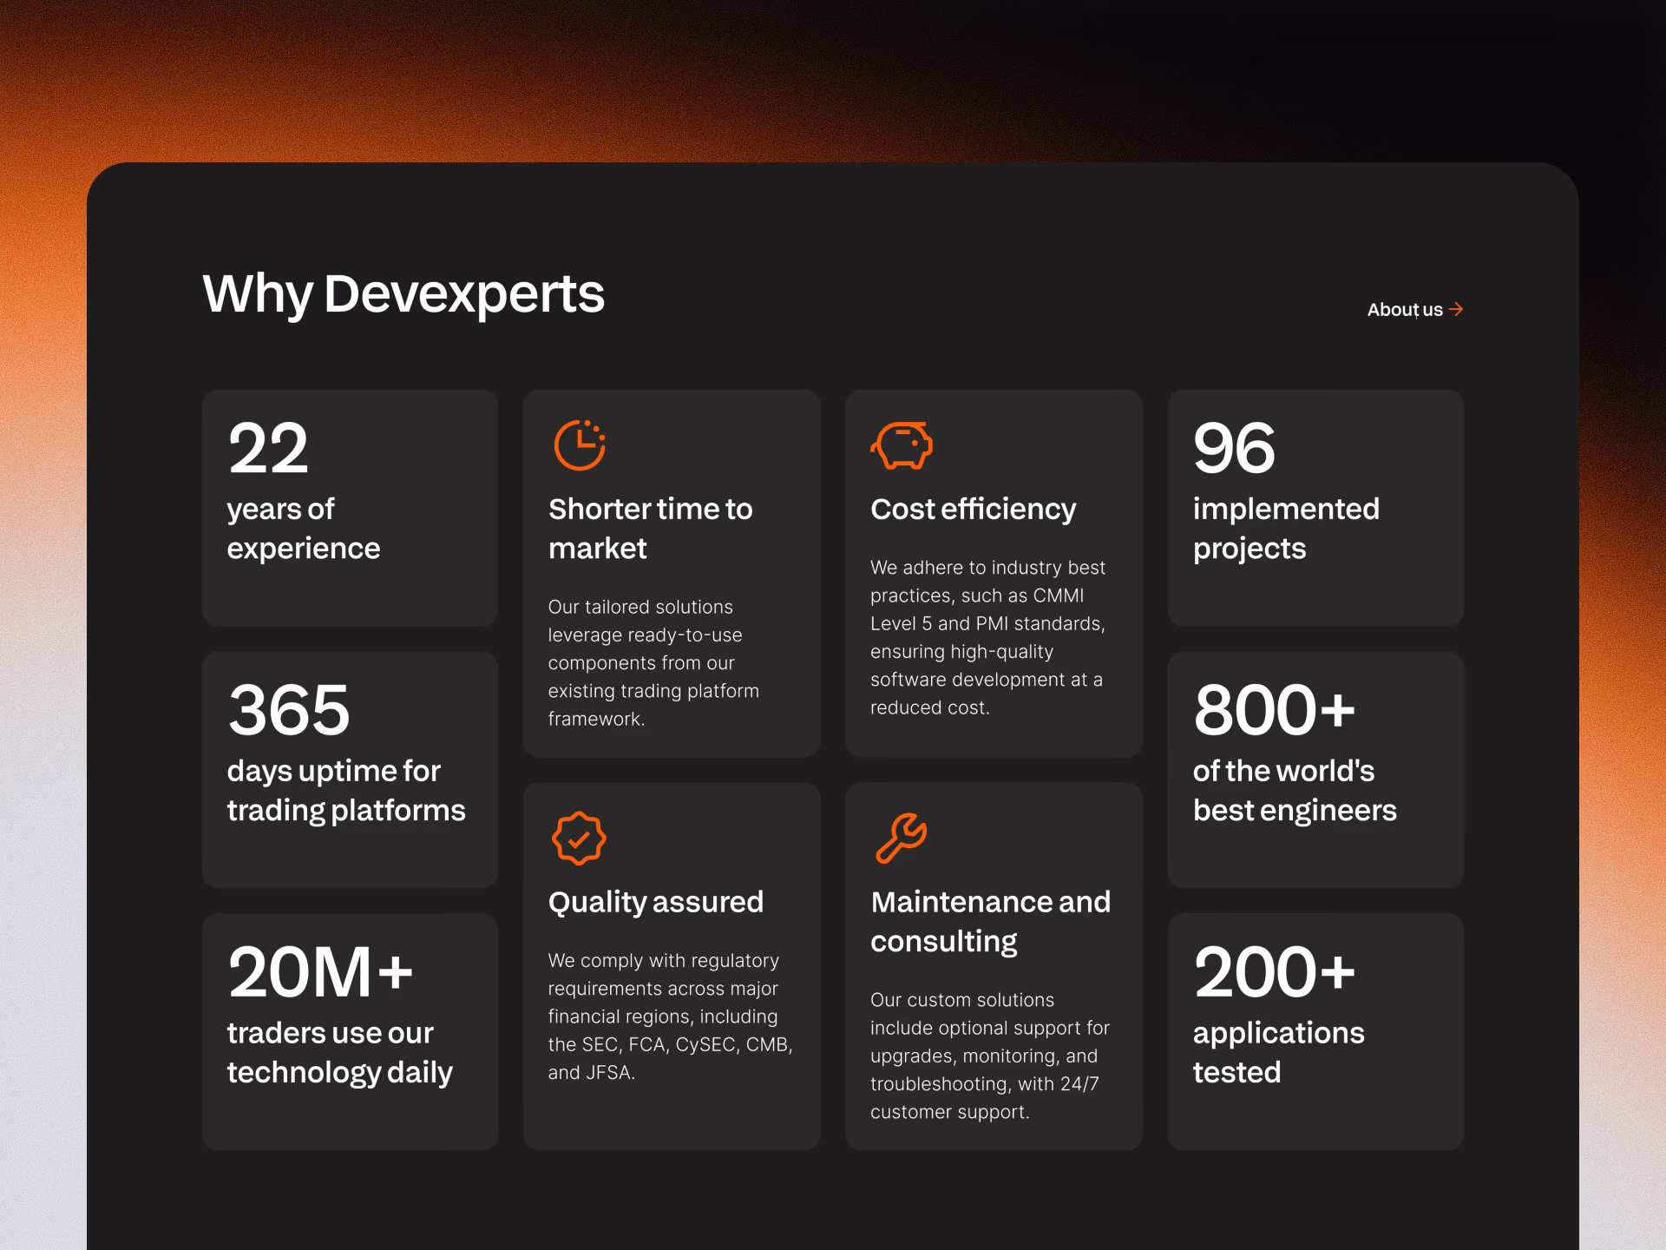This screenshot has height=1250, width=1666.
Task: Click the 22 years of experience card
Action: coord(350,508)
